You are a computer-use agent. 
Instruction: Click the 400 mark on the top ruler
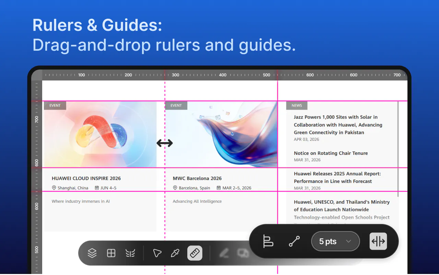(x=223, y=75)
